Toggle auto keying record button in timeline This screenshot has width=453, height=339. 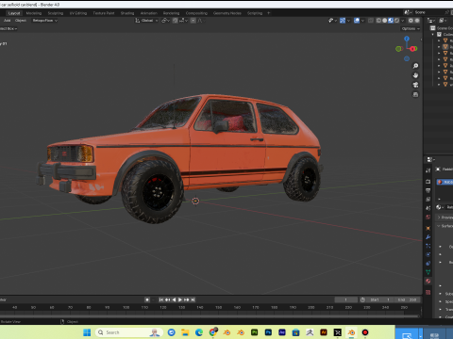[147, 299]
